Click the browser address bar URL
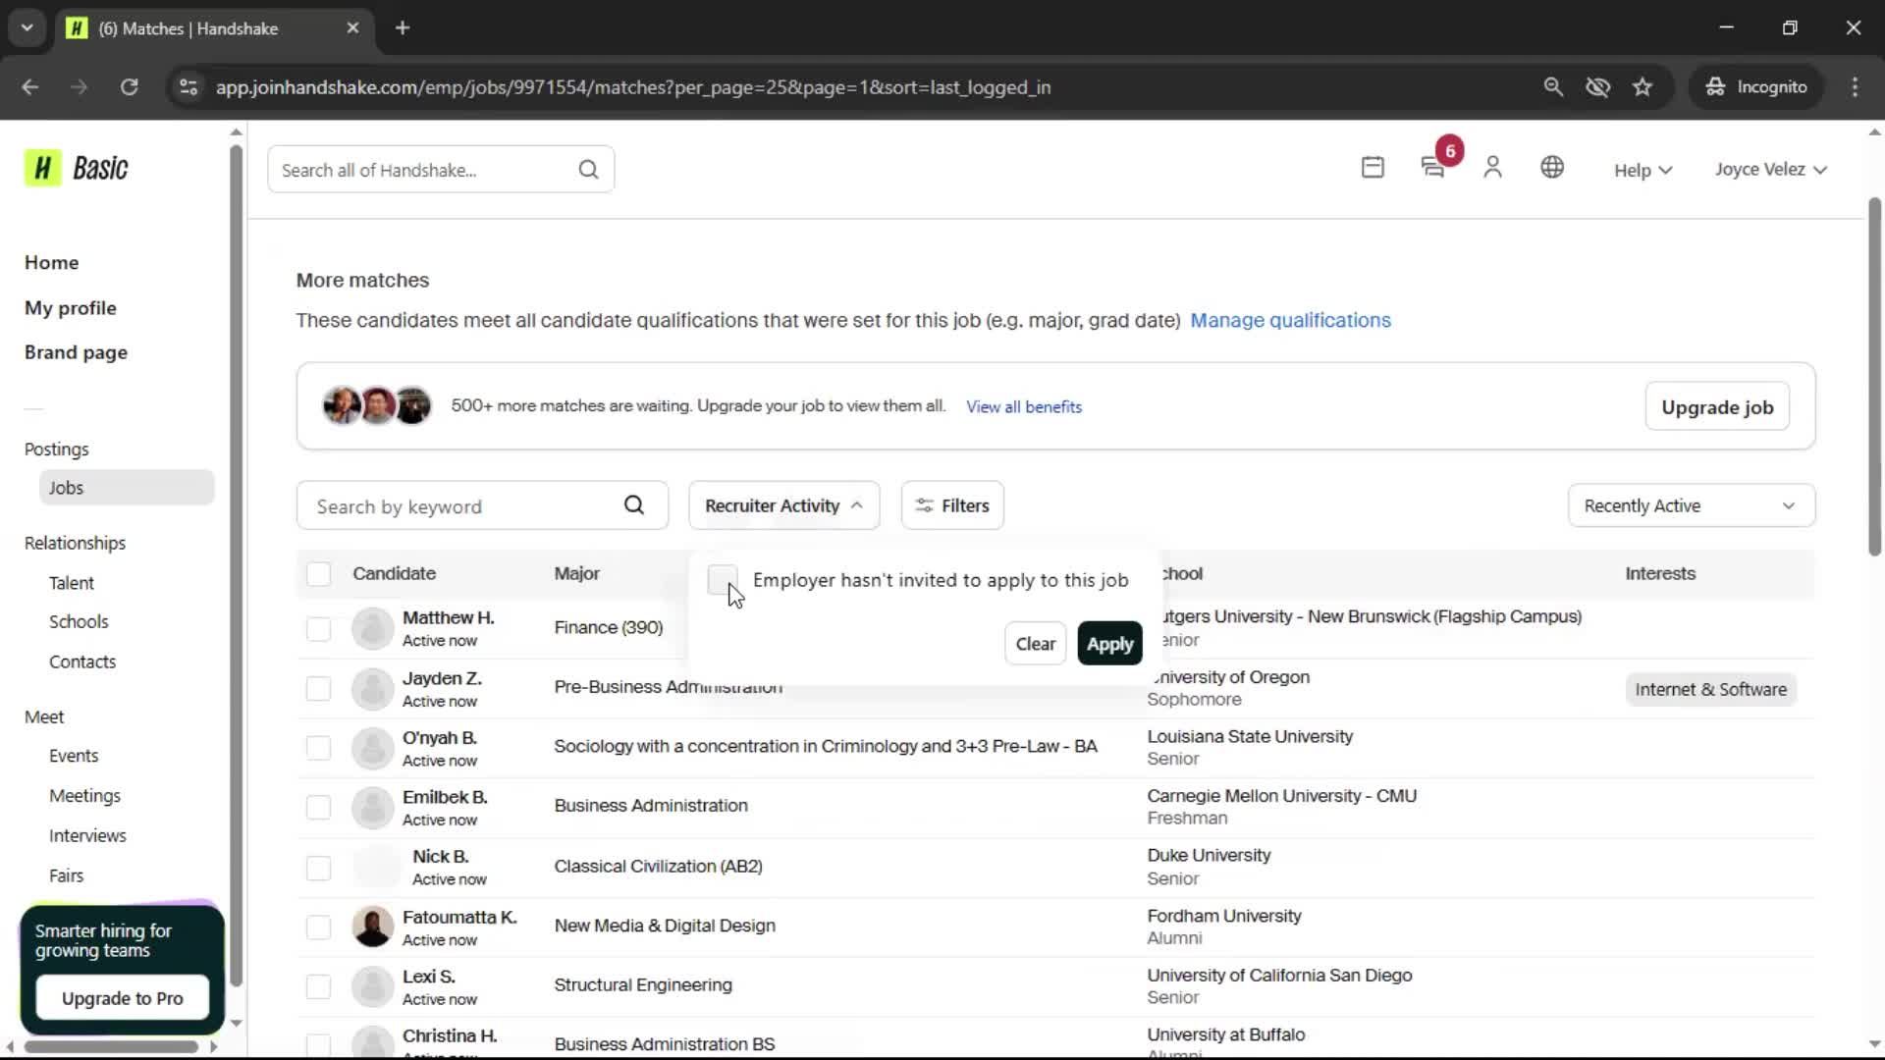This screenshot has height=1060, width=1885. pos(633,87)
